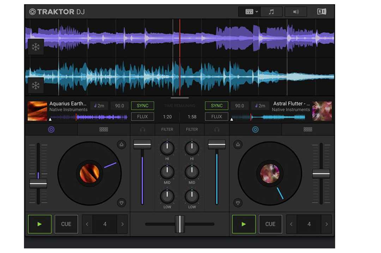The image size is (381, 253).
Task: Click the freeze snowflake icon on blue waveform
Action: click(36, 86)
